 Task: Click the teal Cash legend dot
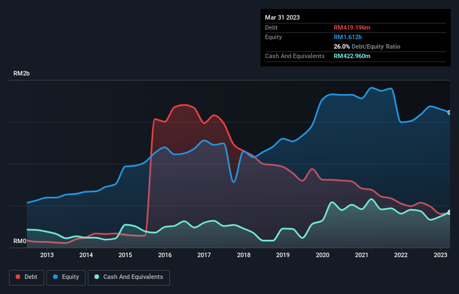(97, 277)
